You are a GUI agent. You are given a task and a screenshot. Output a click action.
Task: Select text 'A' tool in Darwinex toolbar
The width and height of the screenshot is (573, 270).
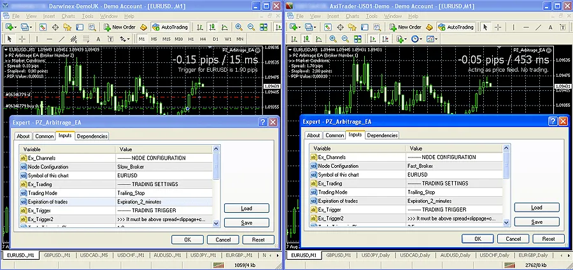(98, 39)
